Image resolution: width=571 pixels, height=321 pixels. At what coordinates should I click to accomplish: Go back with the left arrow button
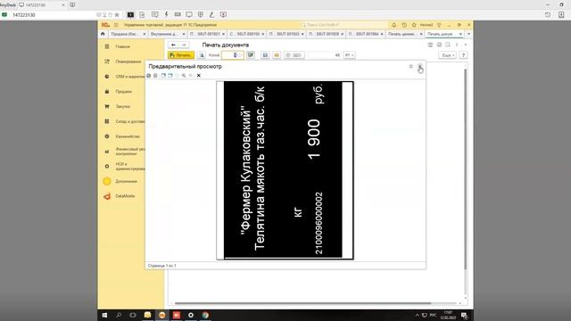(x=173, y=45)
